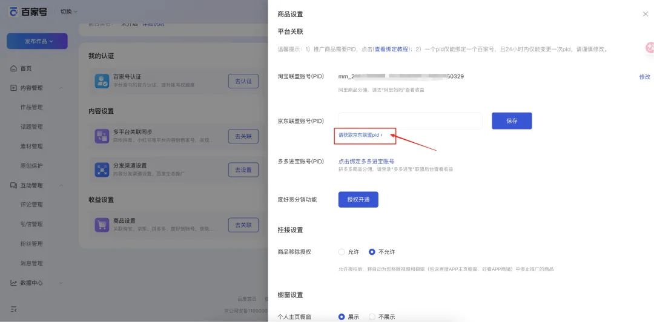Click 点击绑定多多进宝账号 link
This screenshot has width=654, height=322.
(x=366, y=162)
